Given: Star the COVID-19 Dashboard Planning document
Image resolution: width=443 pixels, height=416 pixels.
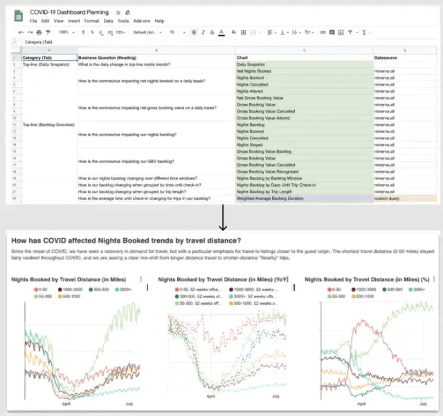Looking at the screenshot, I should pos(118,12).
